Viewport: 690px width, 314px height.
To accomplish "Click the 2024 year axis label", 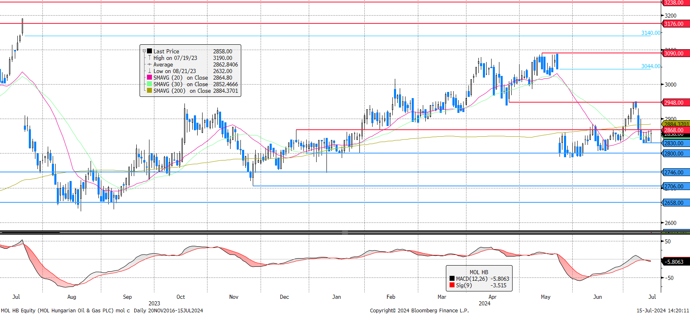I will click(485, 303).
